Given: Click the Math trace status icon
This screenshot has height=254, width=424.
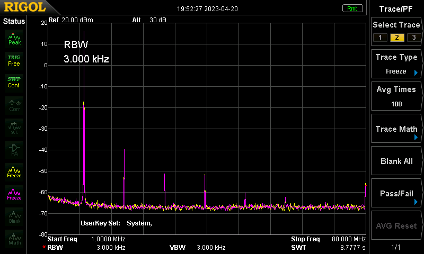Looking at the screenshot, I should click(14, 239).
